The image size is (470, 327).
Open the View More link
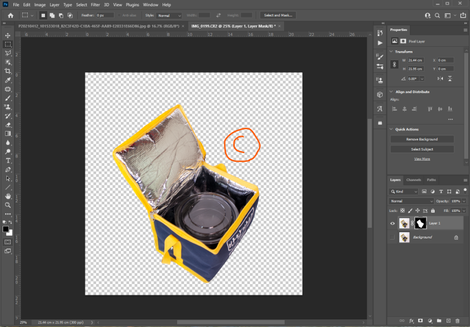(422, 159)
